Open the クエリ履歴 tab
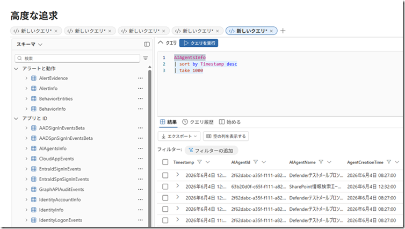This screenshot has height=229, width=405. [198, 122]
